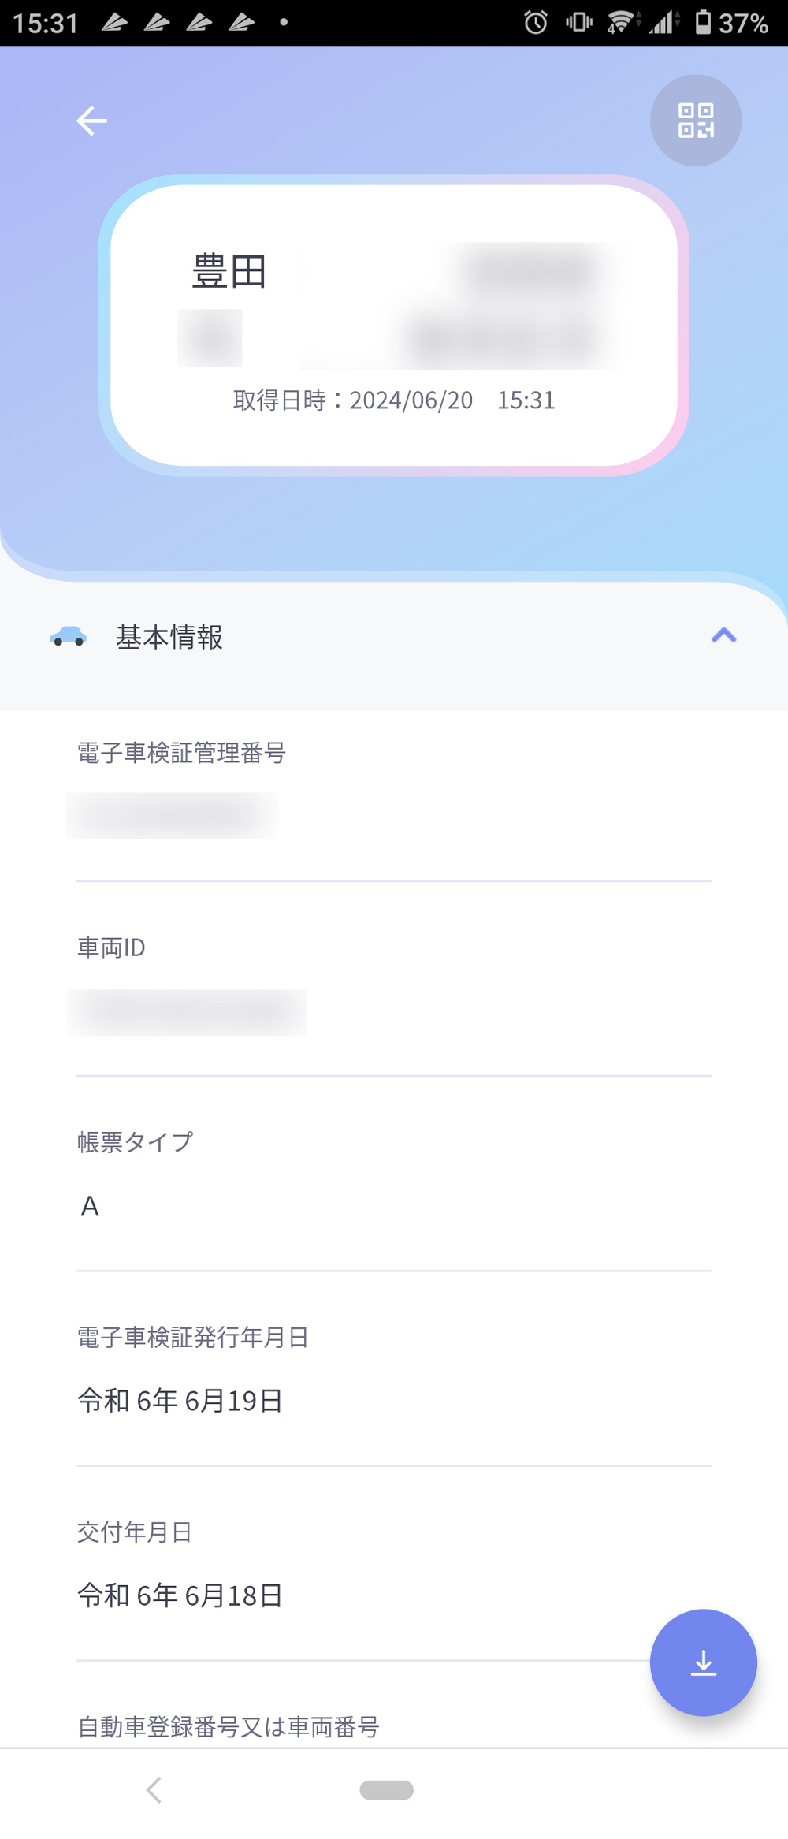Tap the 帳票タイプ value A
The height and width of the screenshot is (1839, 788).
pos(90,1206)
